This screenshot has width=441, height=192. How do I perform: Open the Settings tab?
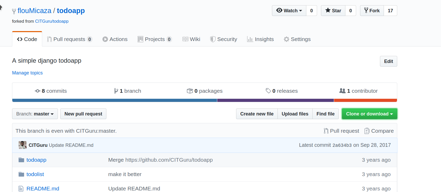[297, 39]
